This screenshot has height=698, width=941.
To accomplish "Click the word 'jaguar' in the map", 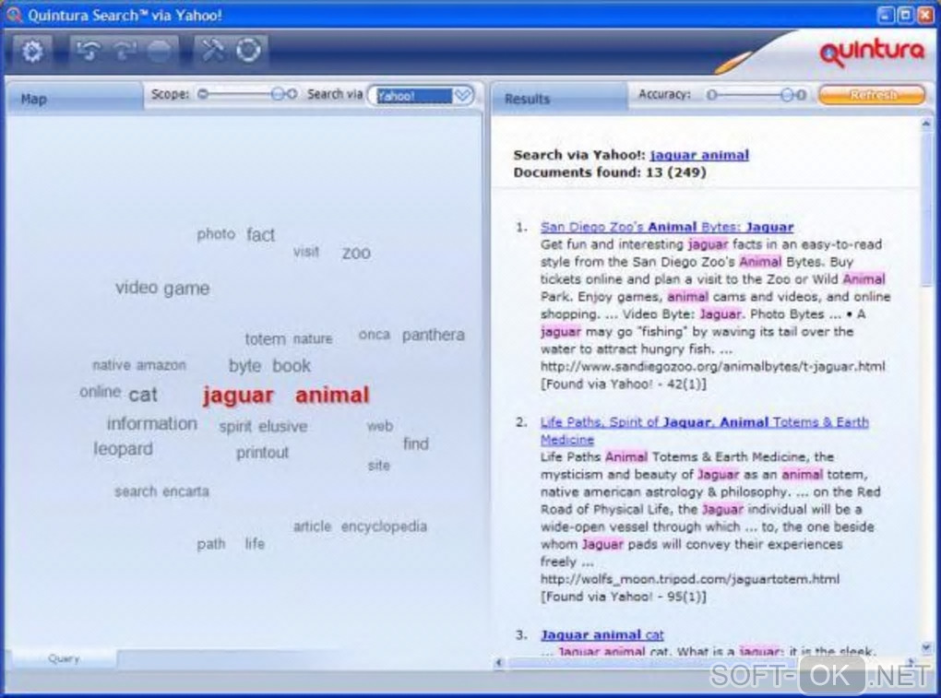I will 238,396.
